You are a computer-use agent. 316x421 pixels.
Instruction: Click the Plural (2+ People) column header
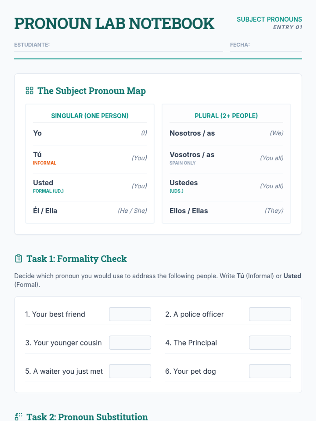click(x=226, y=116)
